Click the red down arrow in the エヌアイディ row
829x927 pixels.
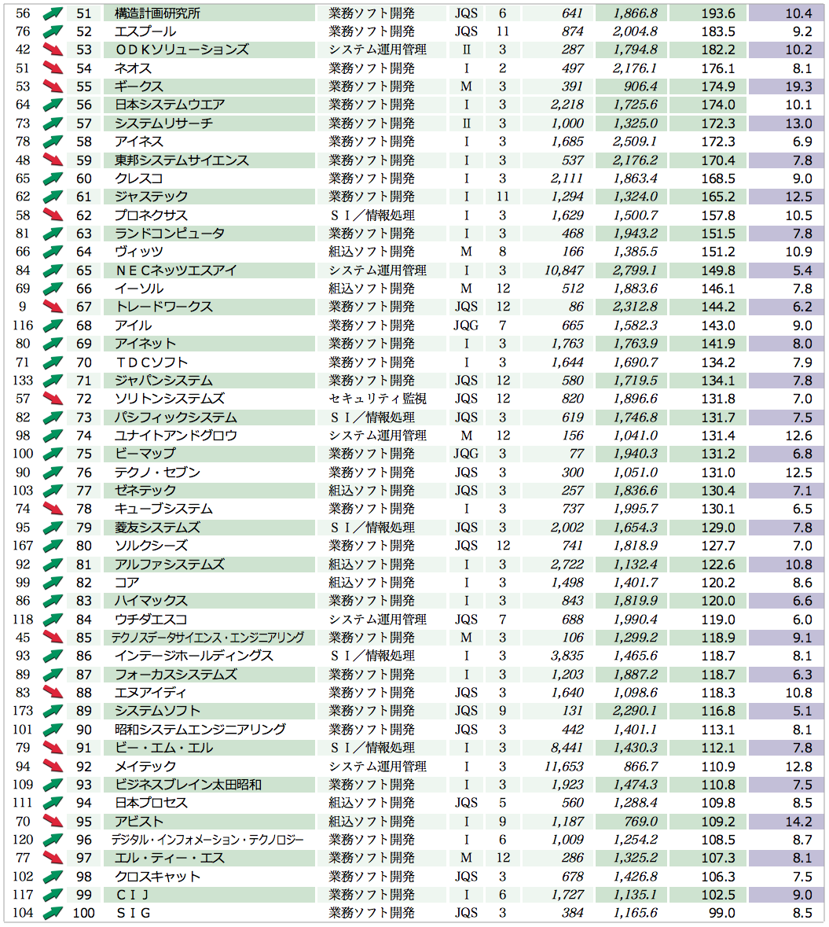53,692
